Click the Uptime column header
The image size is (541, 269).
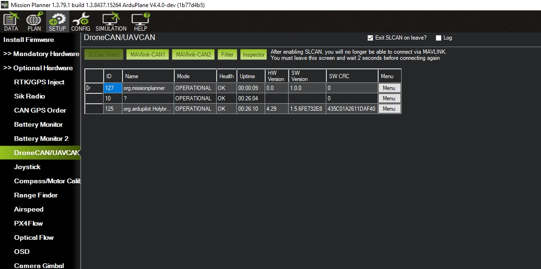coord(251,76)
